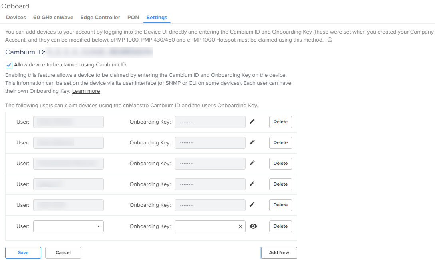Click pencil edit icon in second user row
435x260 pixels.
click(252, 142)
